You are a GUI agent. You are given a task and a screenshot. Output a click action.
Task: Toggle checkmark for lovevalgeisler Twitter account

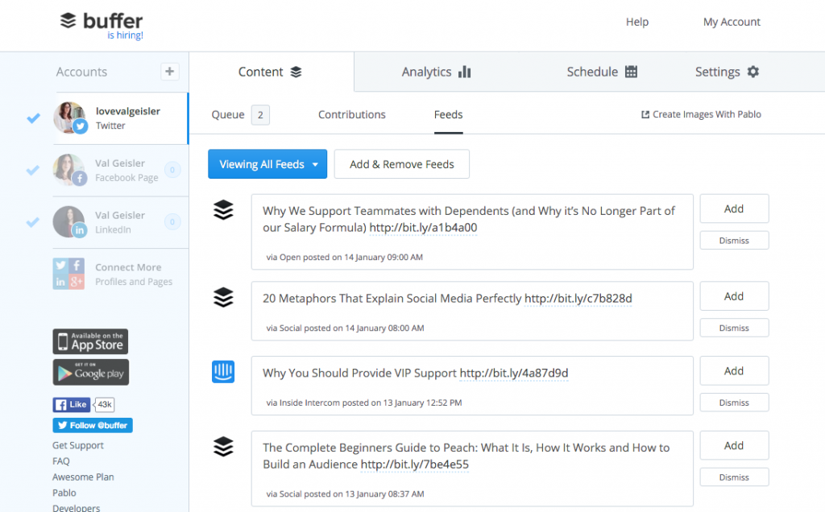[x=33, y=118]
